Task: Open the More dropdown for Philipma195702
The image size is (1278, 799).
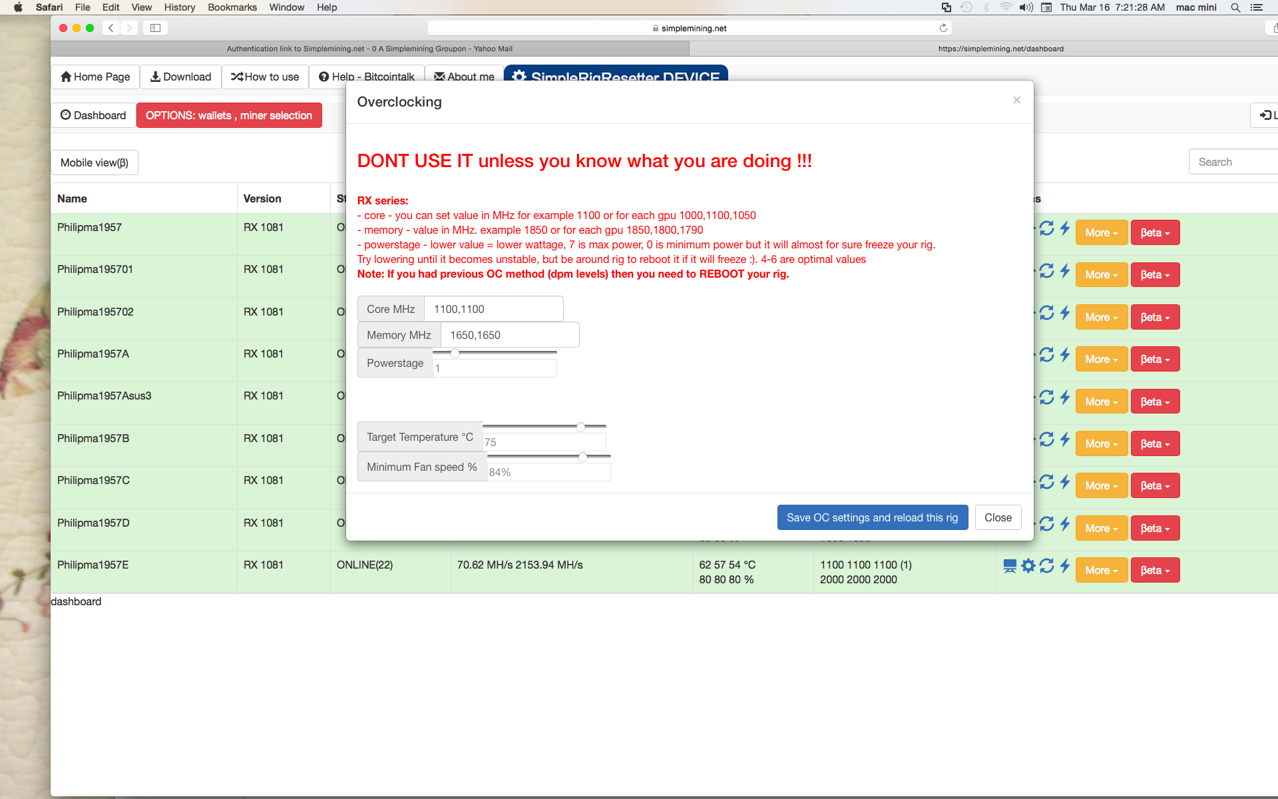Action: (1102, 317)
